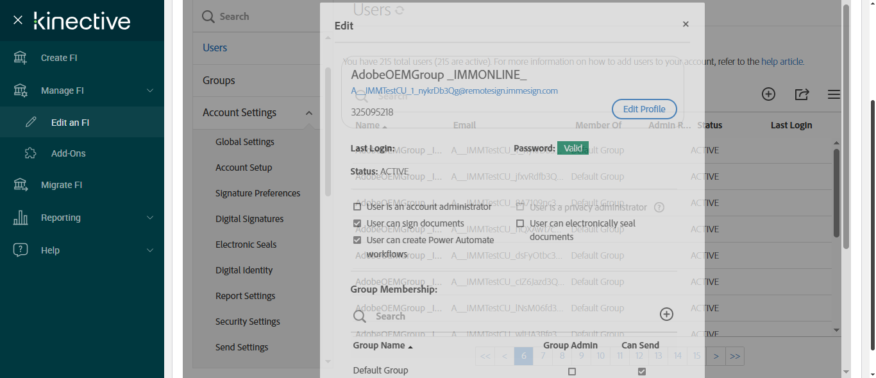The height and width of the screenshot is (378, 876).
Task: Click the export users icon
Action: pyautogui.click(x=802, y=94)
